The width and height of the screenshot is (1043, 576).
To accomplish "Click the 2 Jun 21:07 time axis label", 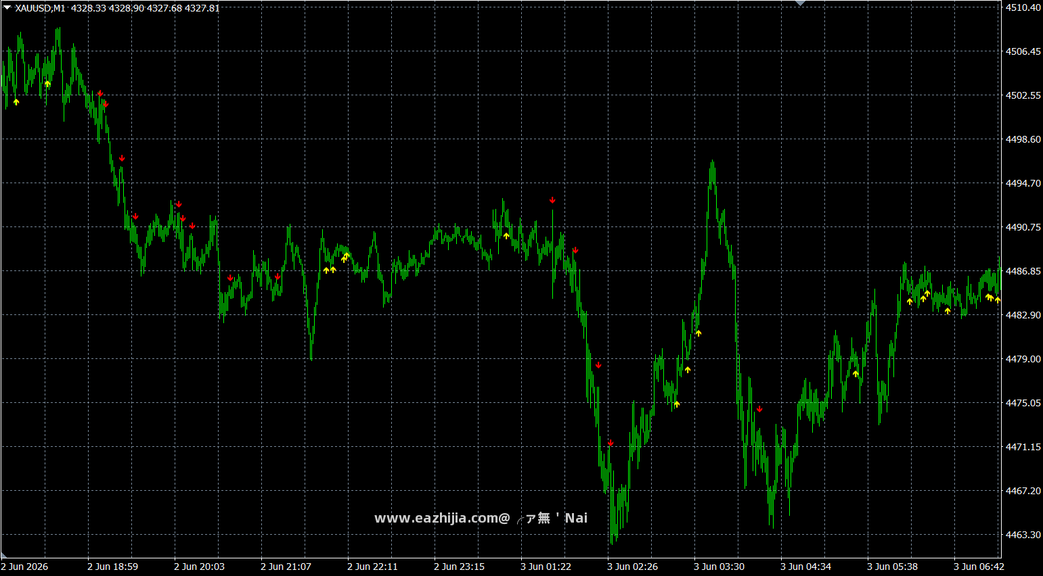I will 286,567.
